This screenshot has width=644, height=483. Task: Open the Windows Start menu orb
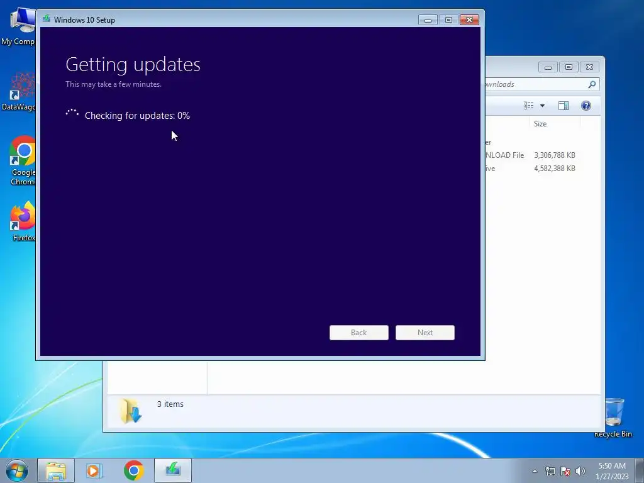(17, 470)
